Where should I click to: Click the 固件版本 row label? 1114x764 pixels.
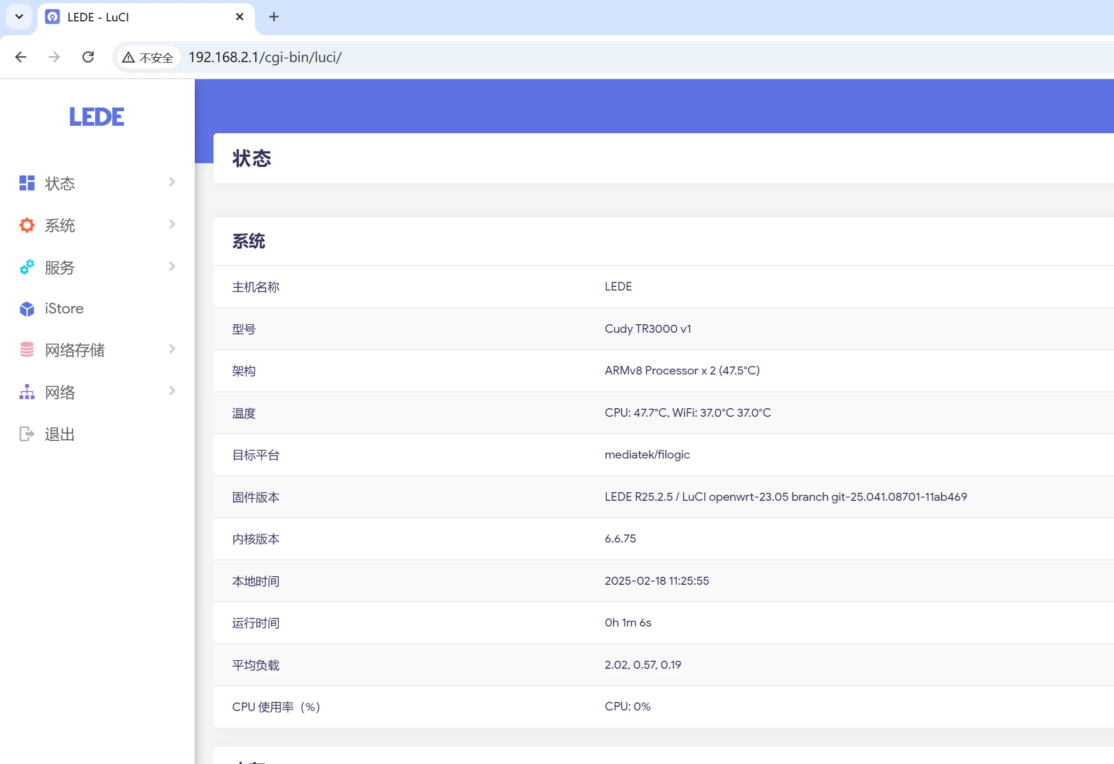[255, 497]
